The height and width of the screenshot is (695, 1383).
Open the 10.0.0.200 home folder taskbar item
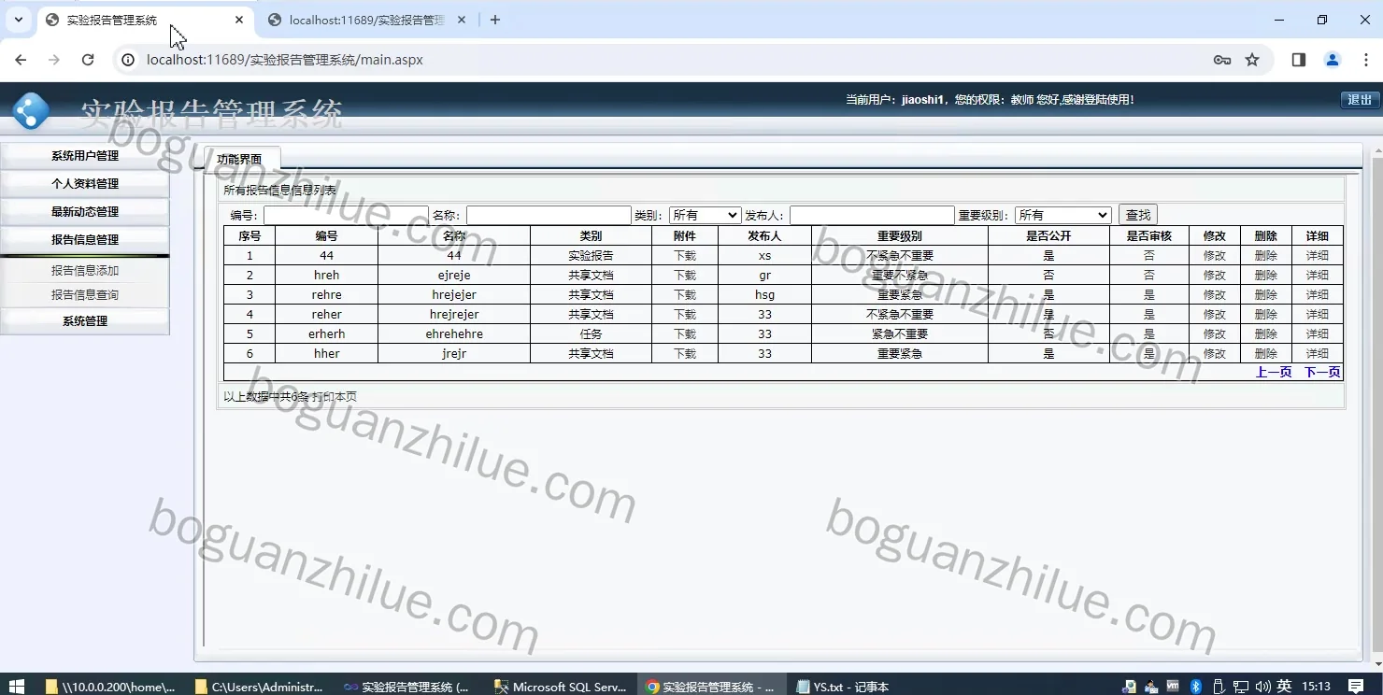[110, 687]
